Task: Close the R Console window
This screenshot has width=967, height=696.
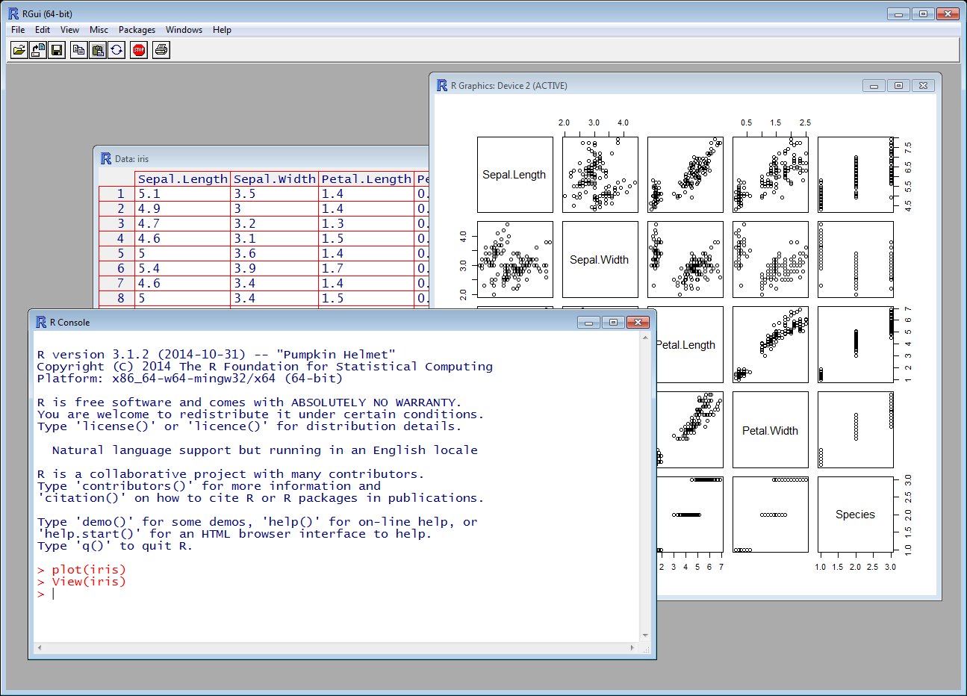Action: (638, 323)
